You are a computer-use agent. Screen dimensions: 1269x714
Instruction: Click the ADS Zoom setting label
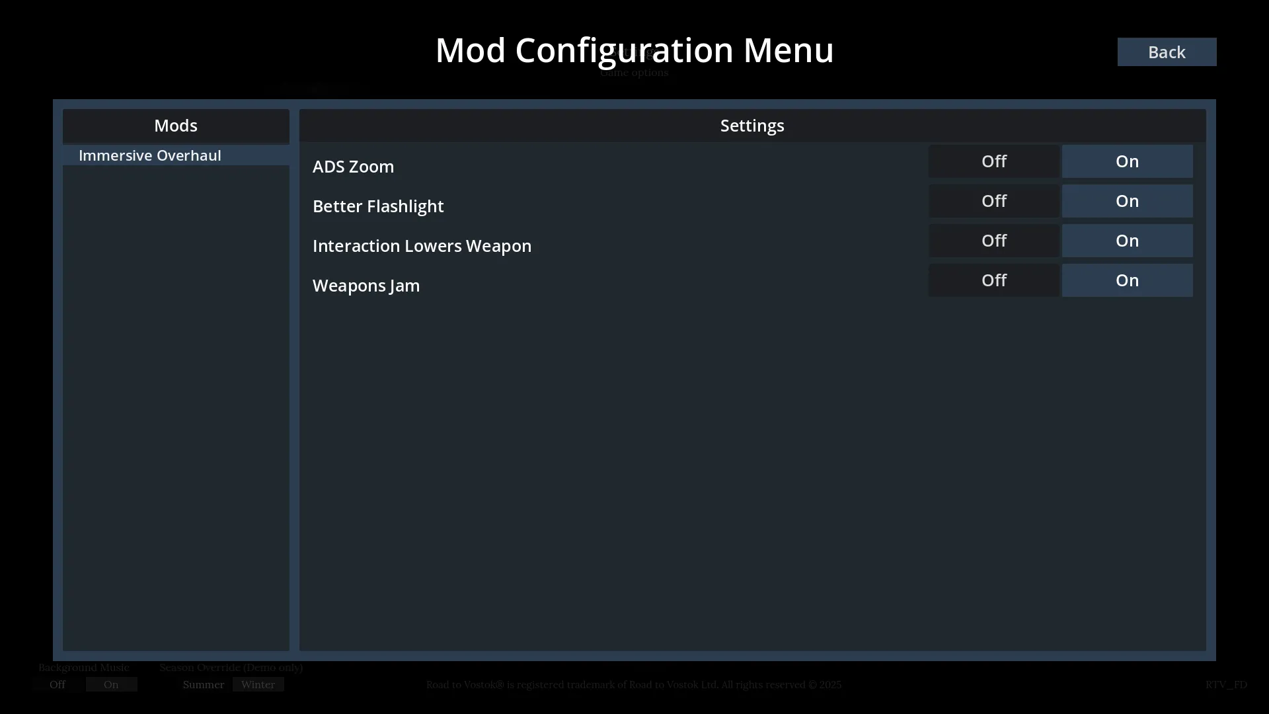point(353,167)
